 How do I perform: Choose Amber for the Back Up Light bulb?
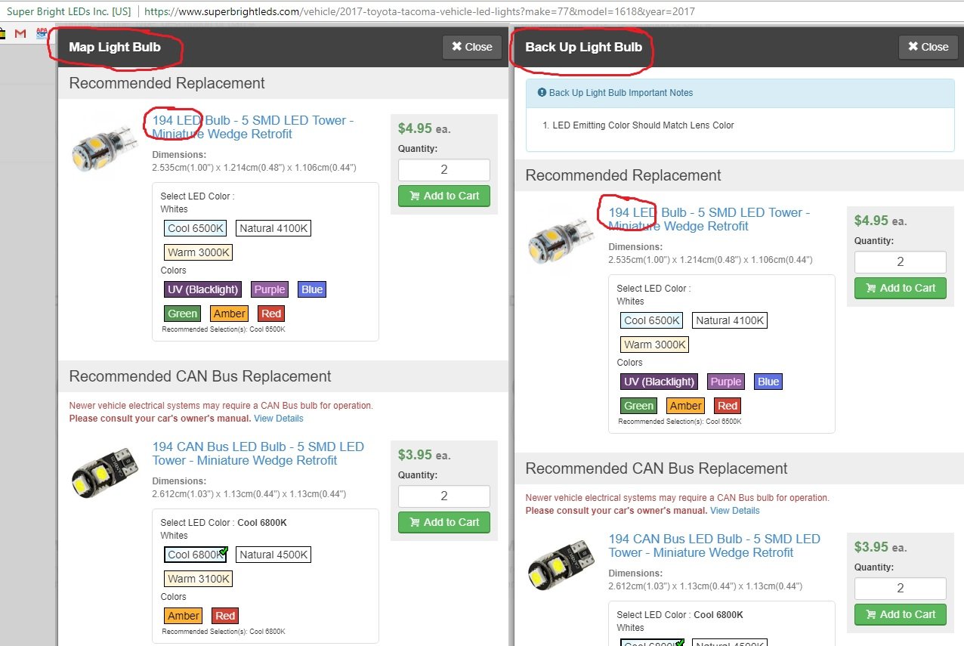[685, 406]
